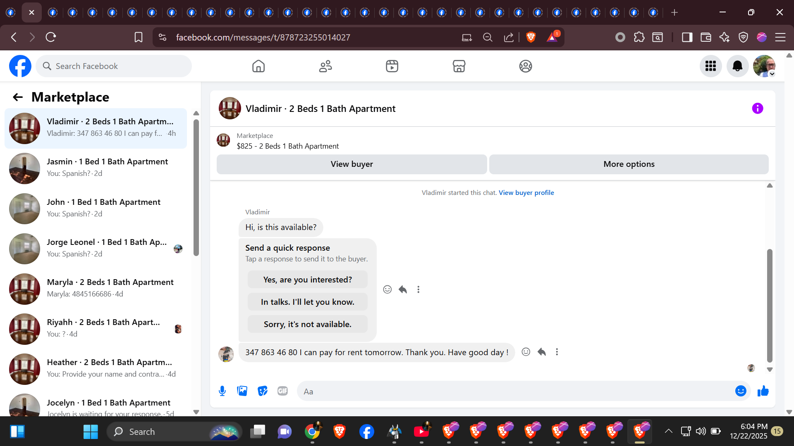The height and width of the screenshot is (446, 794).
Task: Click the voice clip microphone icon
Action: pos(222,391)
